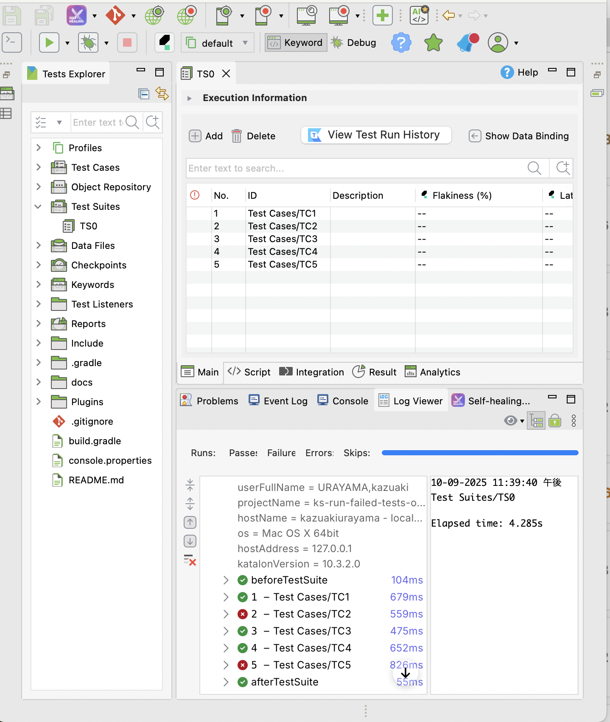610x722 pixels.
Task: Click the green plus New item icon
Action: coord(382,16)
